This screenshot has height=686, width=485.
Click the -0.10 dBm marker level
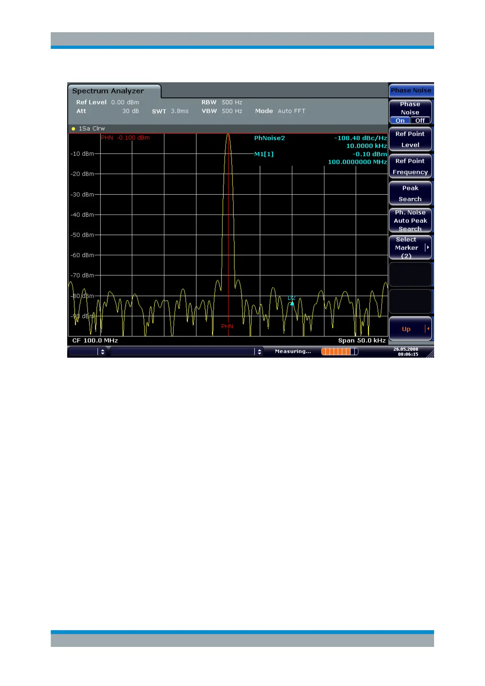(x=370, y=154)
